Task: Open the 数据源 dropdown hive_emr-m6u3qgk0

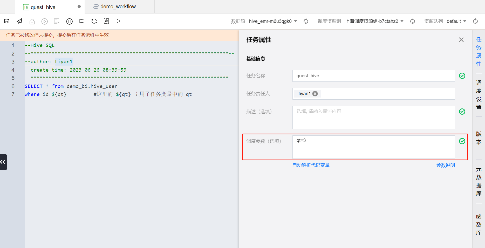Action: click(273, 21)
